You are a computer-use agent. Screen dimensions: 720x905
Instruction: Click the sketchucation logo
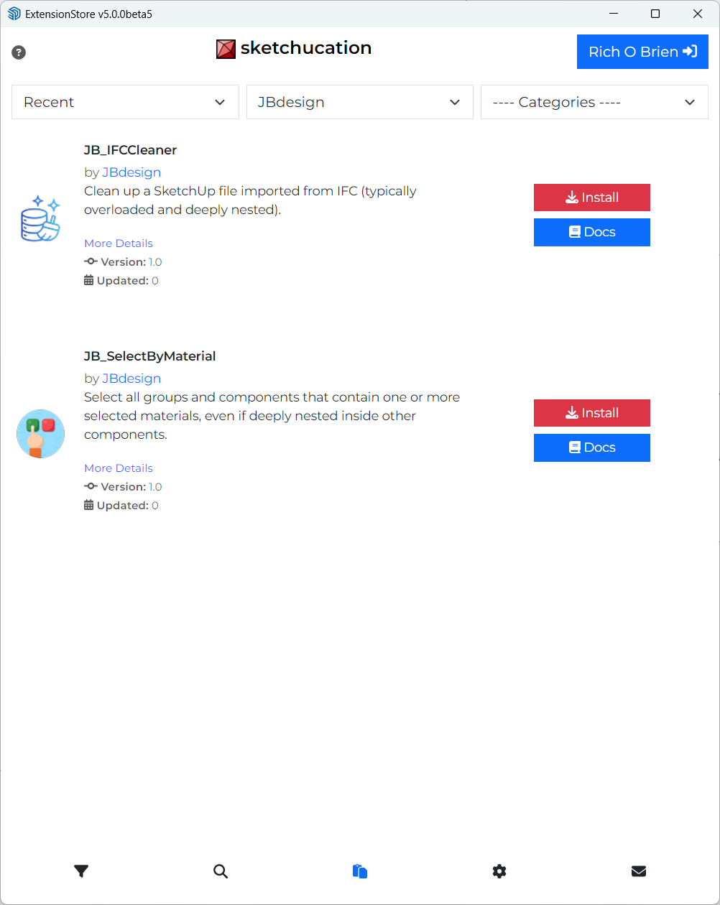point(294,48)
